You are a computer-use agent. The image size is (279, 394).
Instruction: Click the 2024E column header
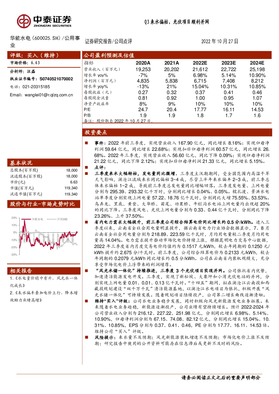tap(257, 63)
